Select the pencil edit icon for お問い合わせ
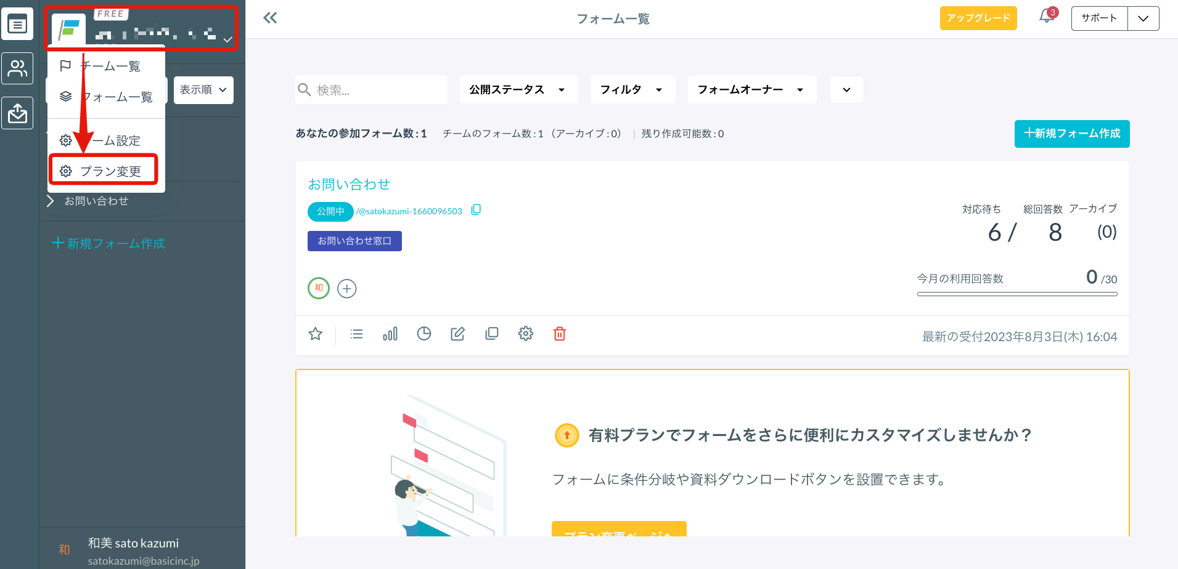1178x569 pixels. point(457,333)
